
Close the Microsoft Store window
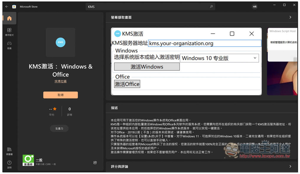[294, 5]
